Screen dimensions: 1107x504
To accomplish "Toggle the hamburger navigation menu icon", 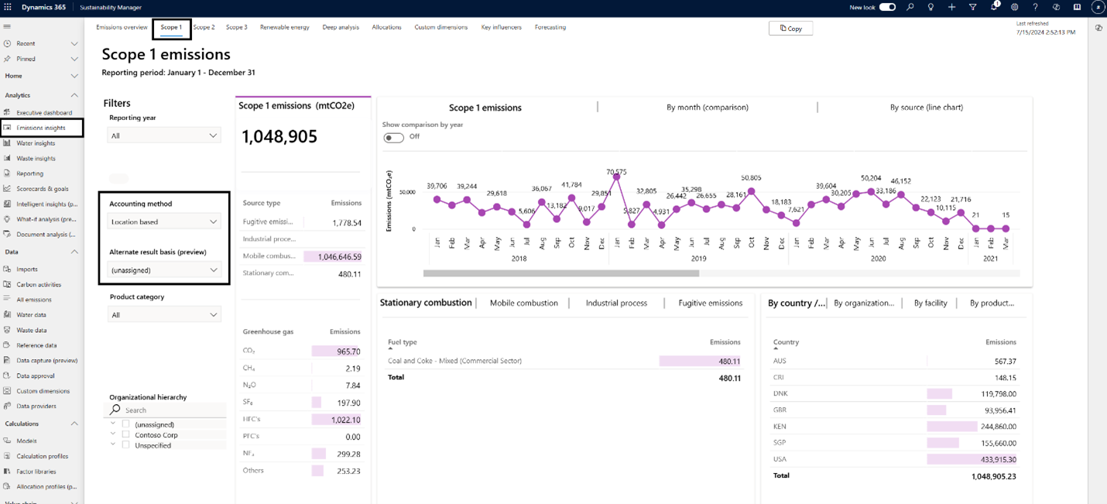I will pos(7,26).
